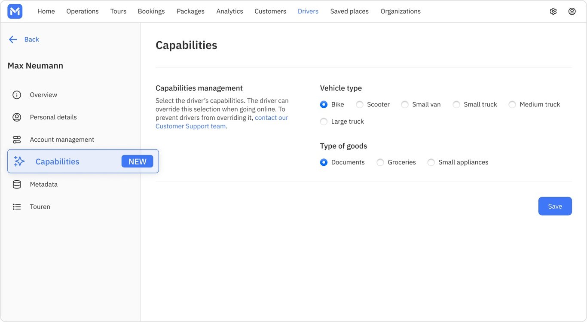Viewport: 587px width, 322px height.
Task: Save the capabilities settings
Action: pos(555,206)
